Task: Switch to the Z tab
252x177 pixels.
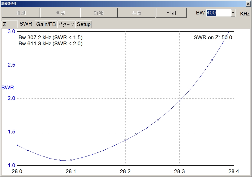Action: [9, 24]
